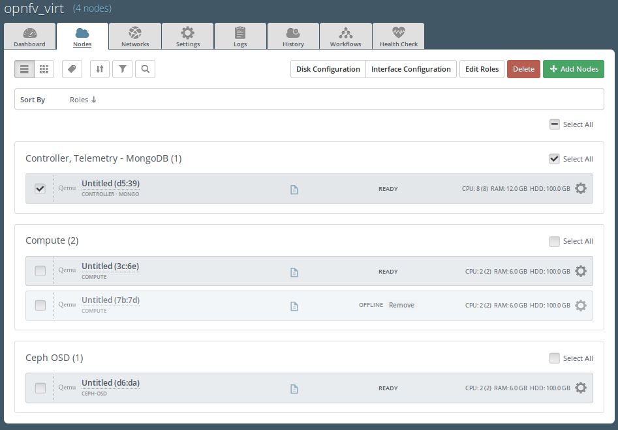The height and width of the screenshot is (430, 618).
Task: View logs icon for node 3c:6e
Action: click(x=294, y=272)
